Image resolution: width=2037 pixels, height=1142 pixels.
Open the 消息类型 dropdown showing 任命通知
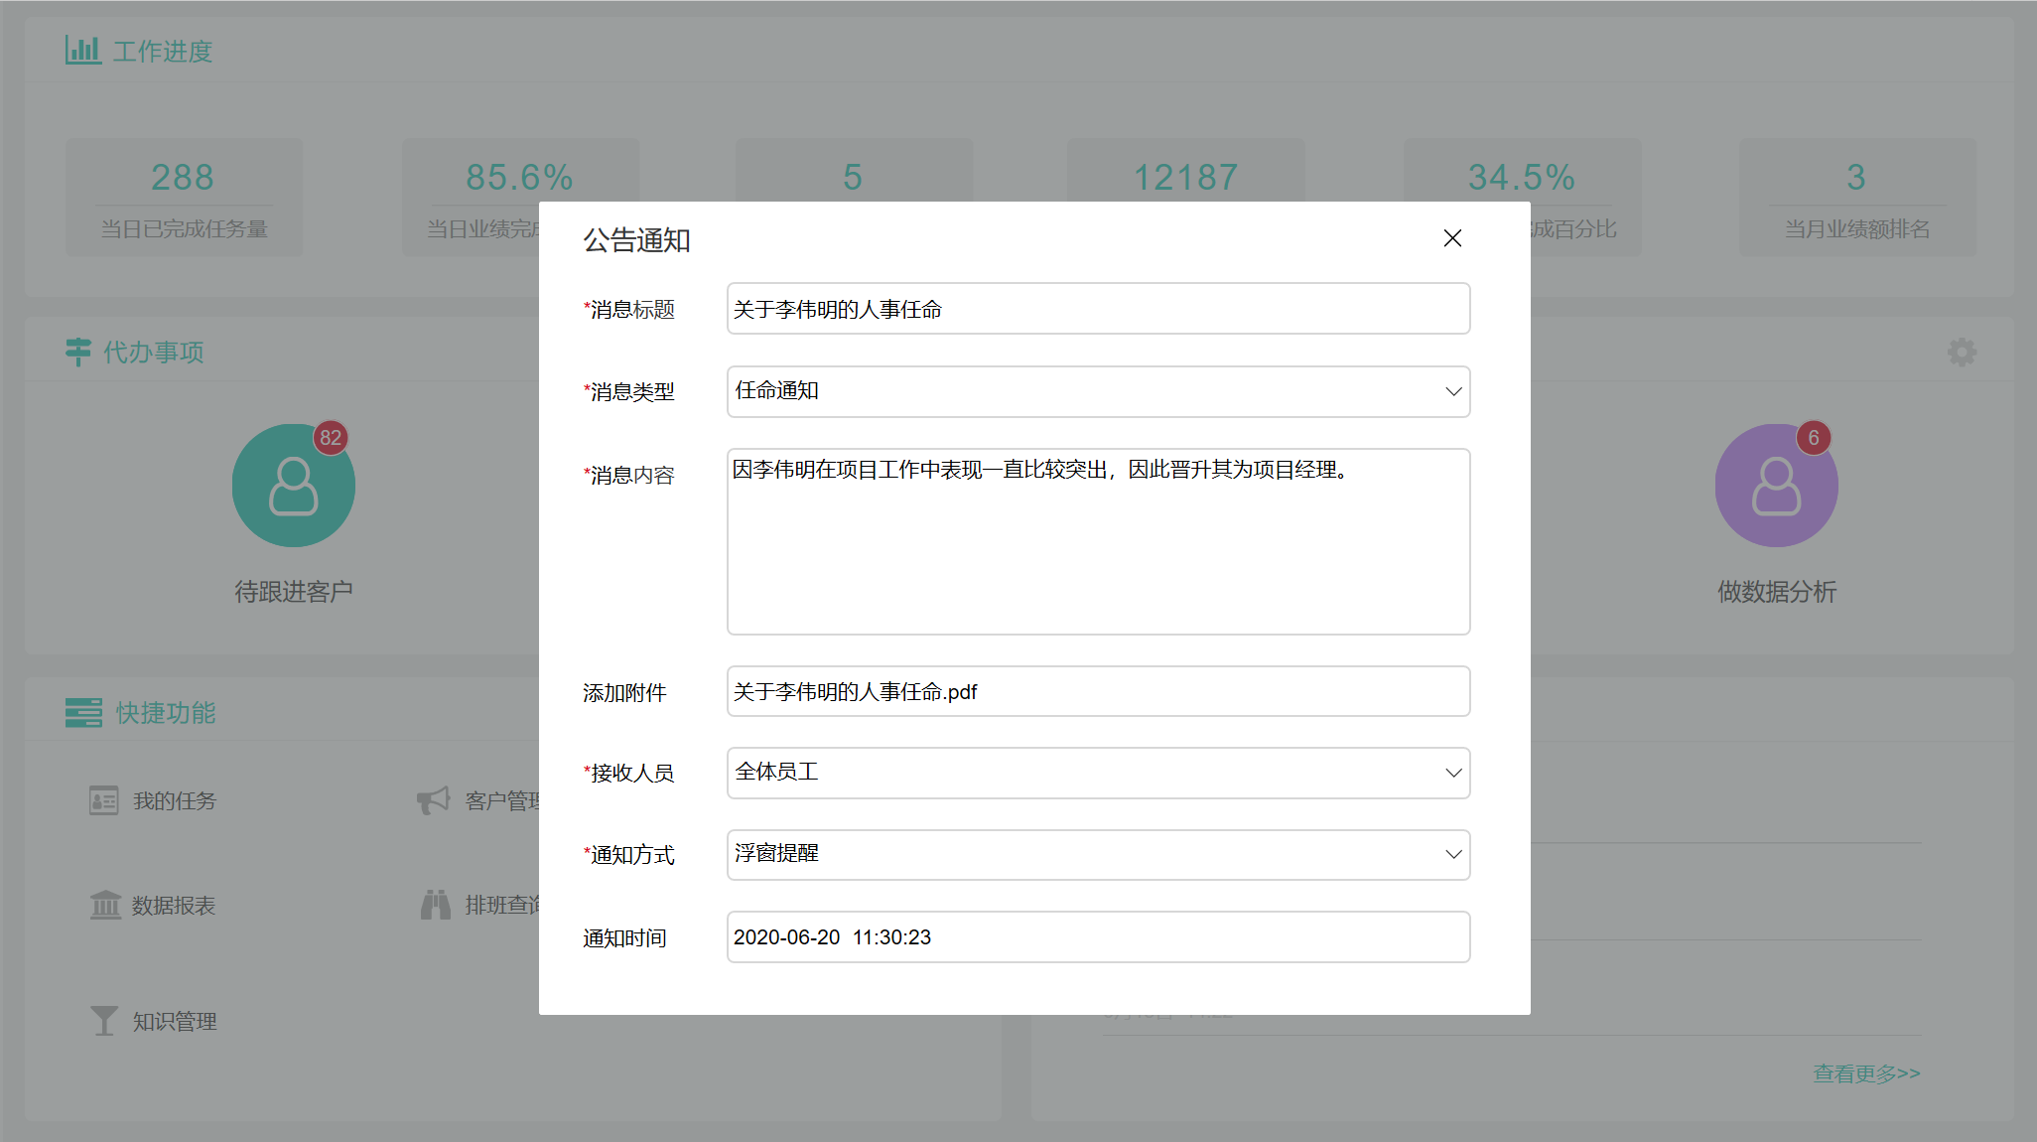pyautogui.click(x=1098, y=391)
